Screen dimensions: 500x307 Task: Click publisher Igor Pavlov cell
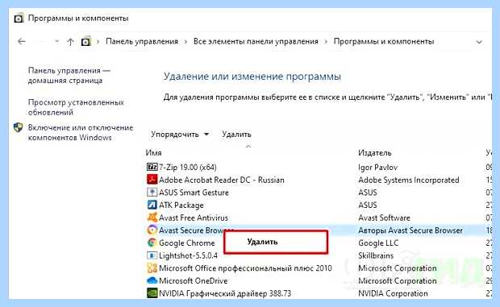tap(378, 167)
